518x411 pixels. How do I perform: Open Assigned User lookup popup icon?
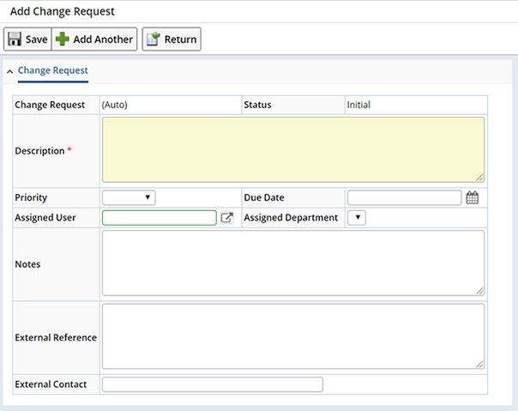(227, 218)
